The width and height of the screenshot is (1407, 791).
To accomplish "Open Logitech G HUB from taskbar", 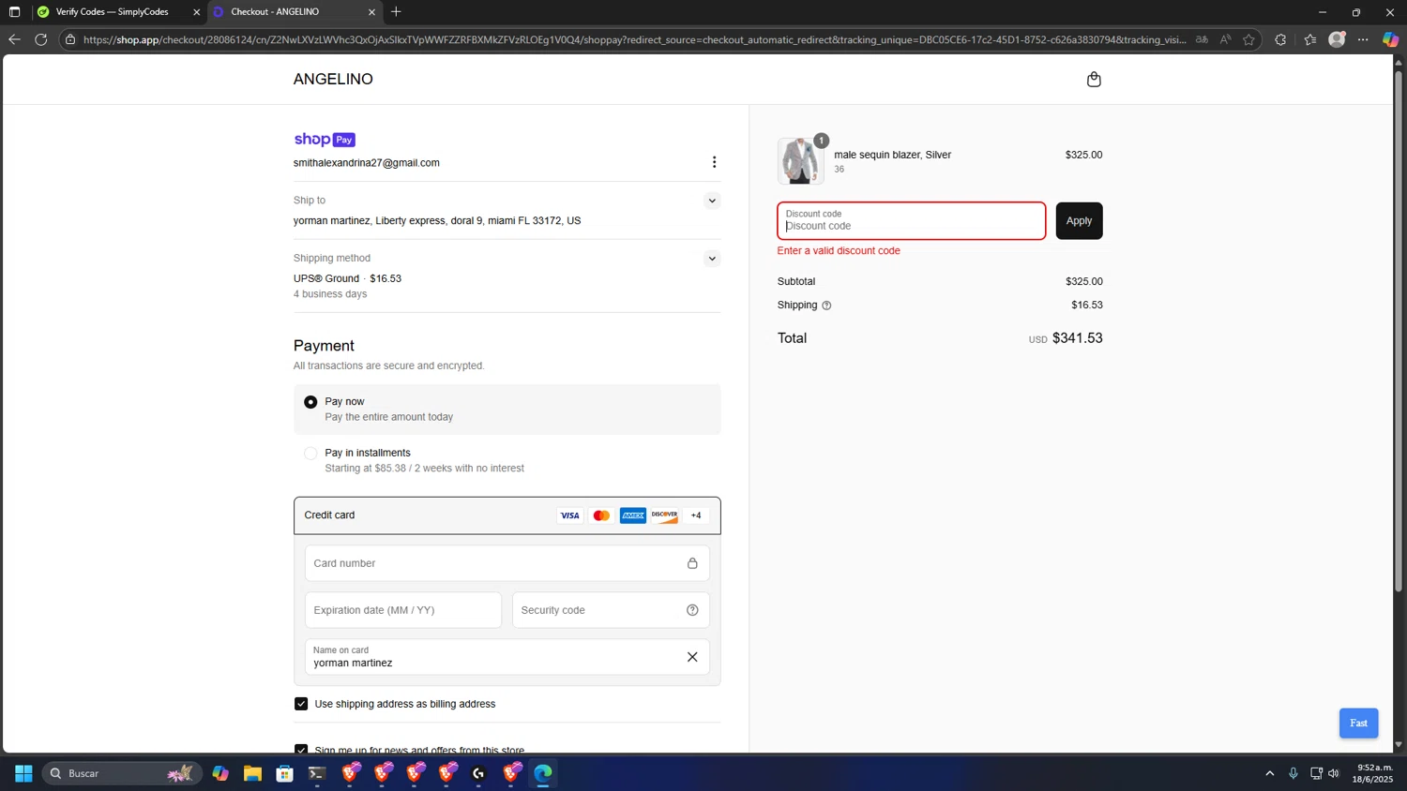I will [x=478, y=773].
